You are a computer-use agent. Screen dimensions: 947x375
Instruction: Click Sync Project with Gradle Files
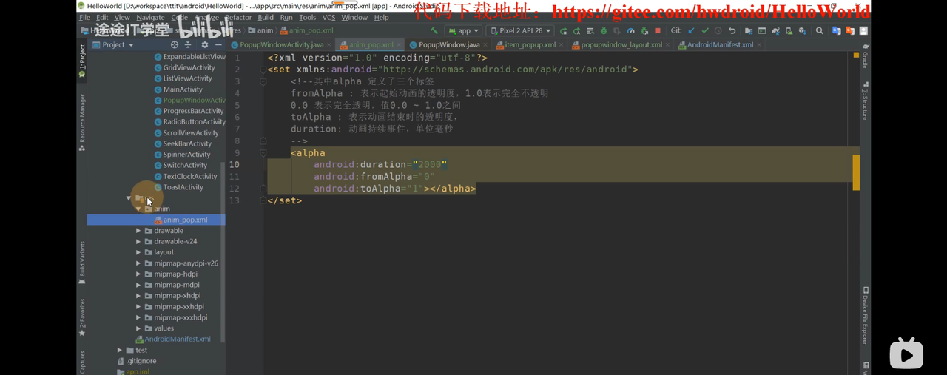775,30
